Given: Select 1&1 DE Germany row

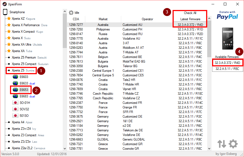Looking at the screenshot, I should coord(137,121).
